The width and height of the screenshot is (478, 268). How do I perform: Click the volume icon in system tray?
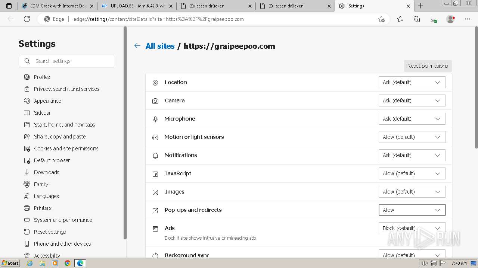tap(425, 263)
